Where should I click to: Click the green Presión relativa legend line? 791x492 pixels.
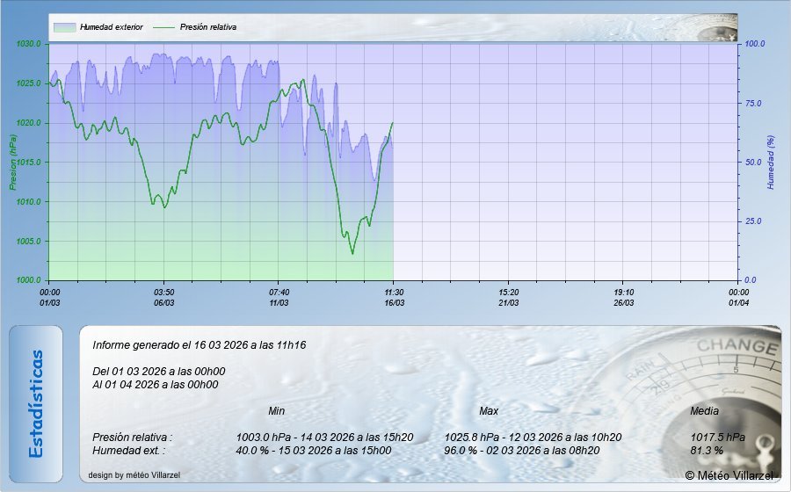pyautogui.click(x=163, y=27)
